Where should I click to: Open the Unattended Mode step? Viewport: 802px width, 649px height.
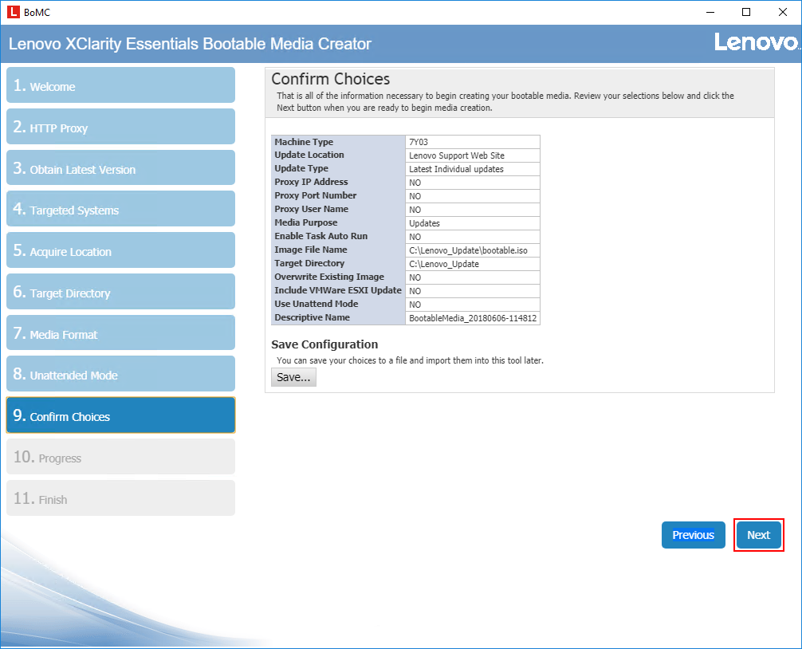pyautogui.click(x=120, y=374)
